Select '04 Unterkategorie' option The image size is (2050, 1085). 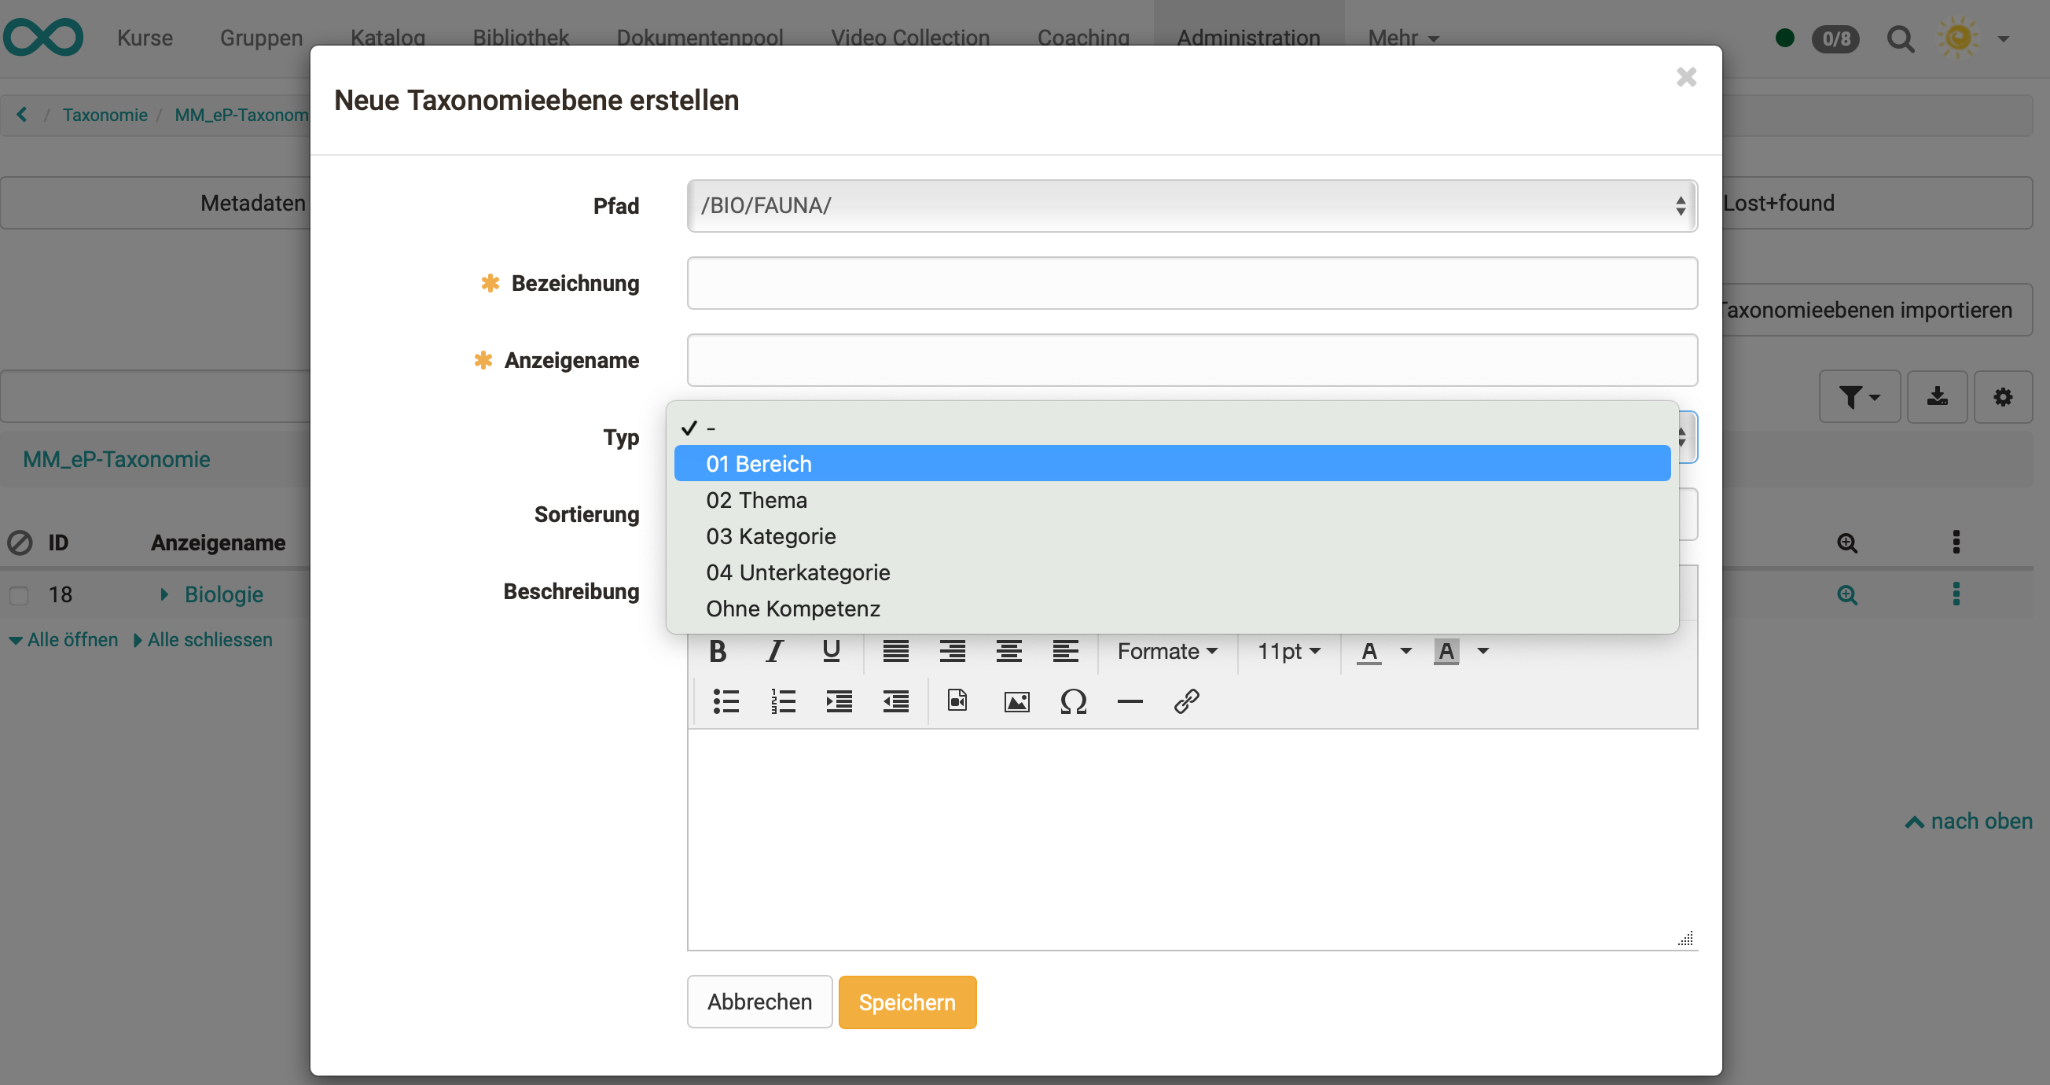point(797,572)
